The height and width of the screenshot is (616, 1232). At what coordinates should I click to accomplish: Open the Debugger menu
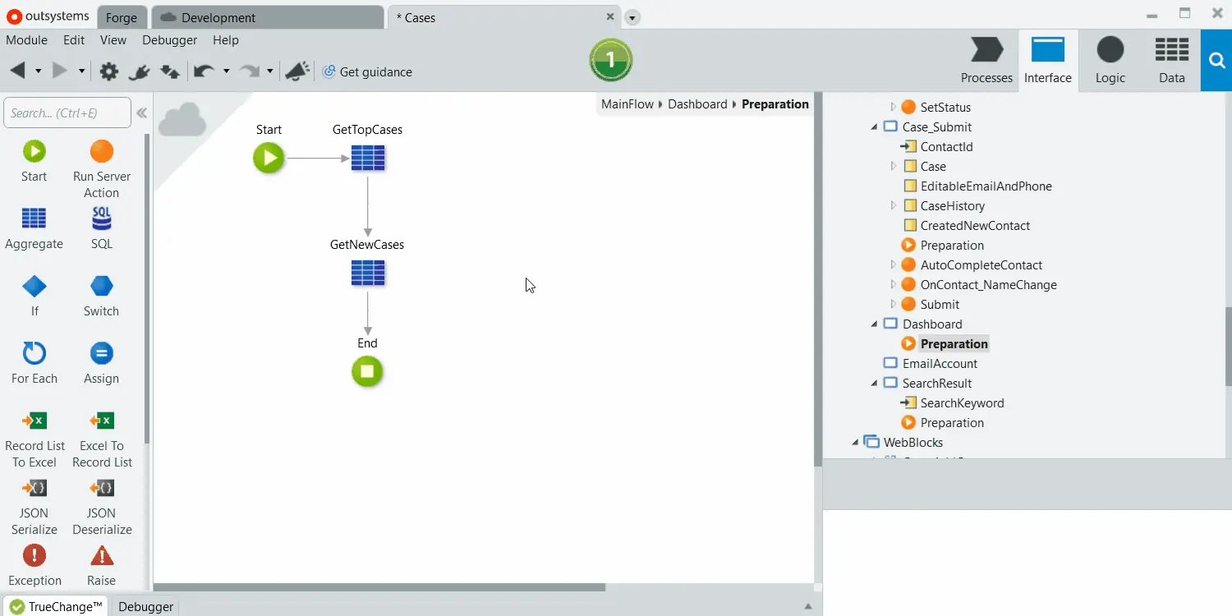tap(170, 39)
